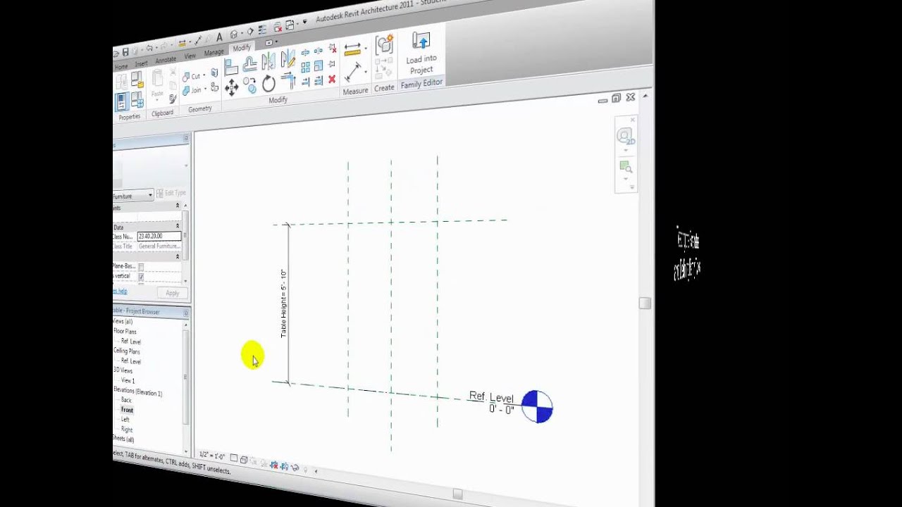Open the Furniture type selector dropdown
This screenshot has height=507, width=902.
150,195
